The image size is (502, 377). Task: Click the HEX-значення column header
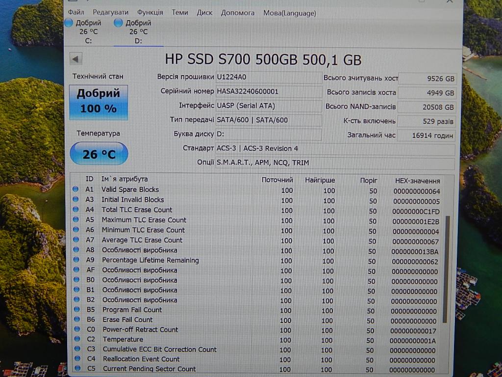click(418, 181)
